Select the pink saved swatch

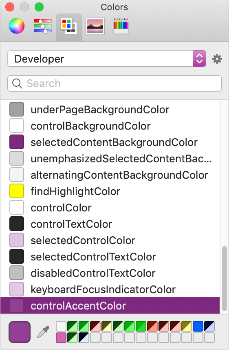(x=61, y=337)
